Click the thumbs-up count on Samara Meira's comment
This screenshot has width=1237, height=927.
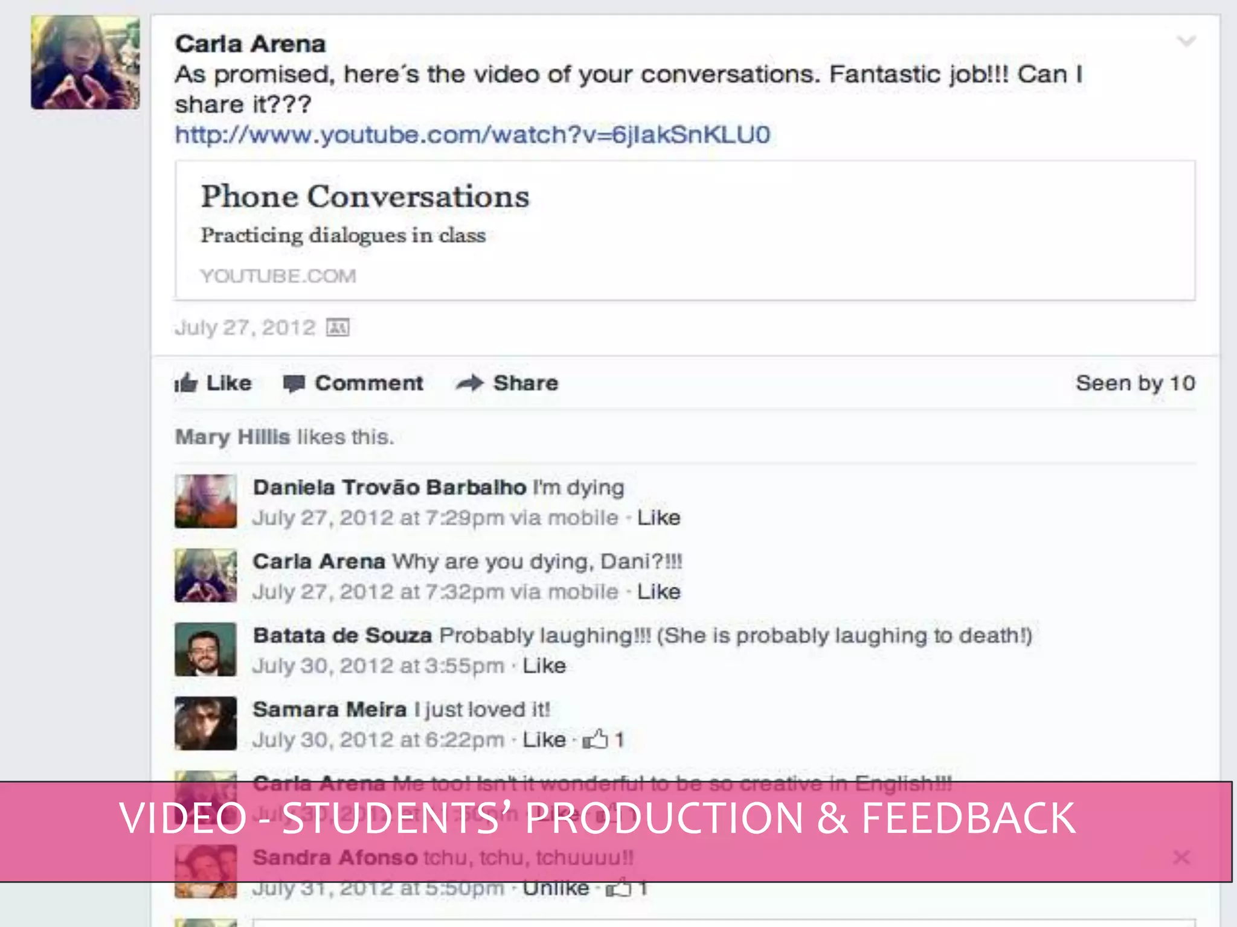point(603,739)
